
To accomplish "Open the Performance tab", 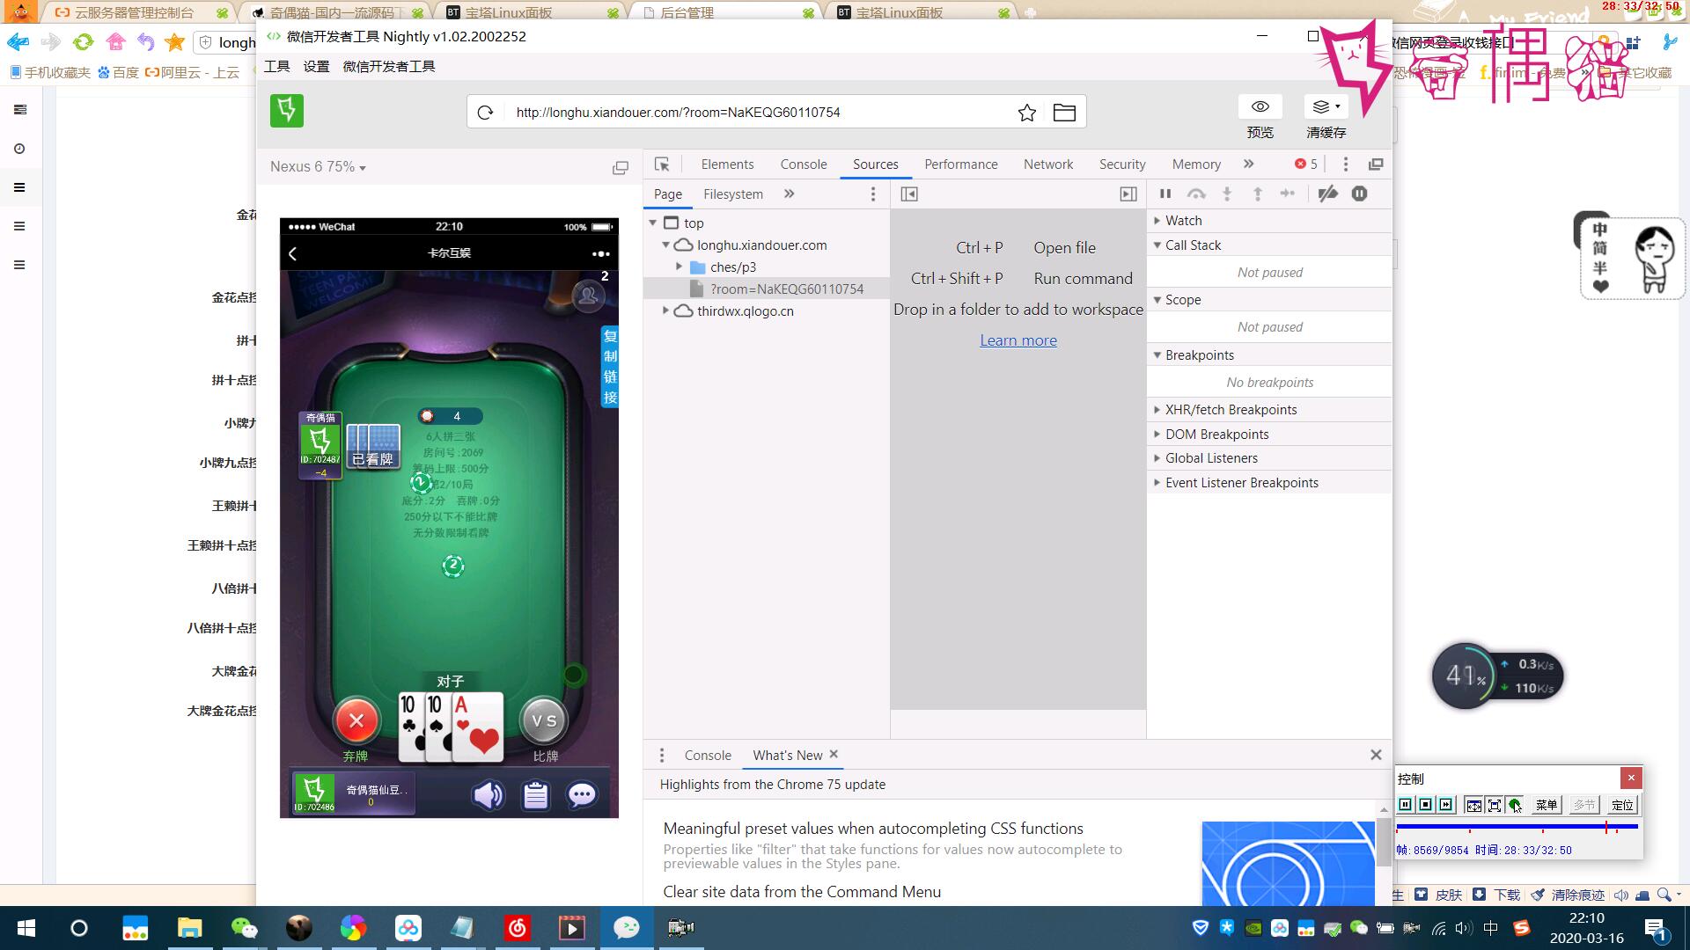I will point(961,164).
